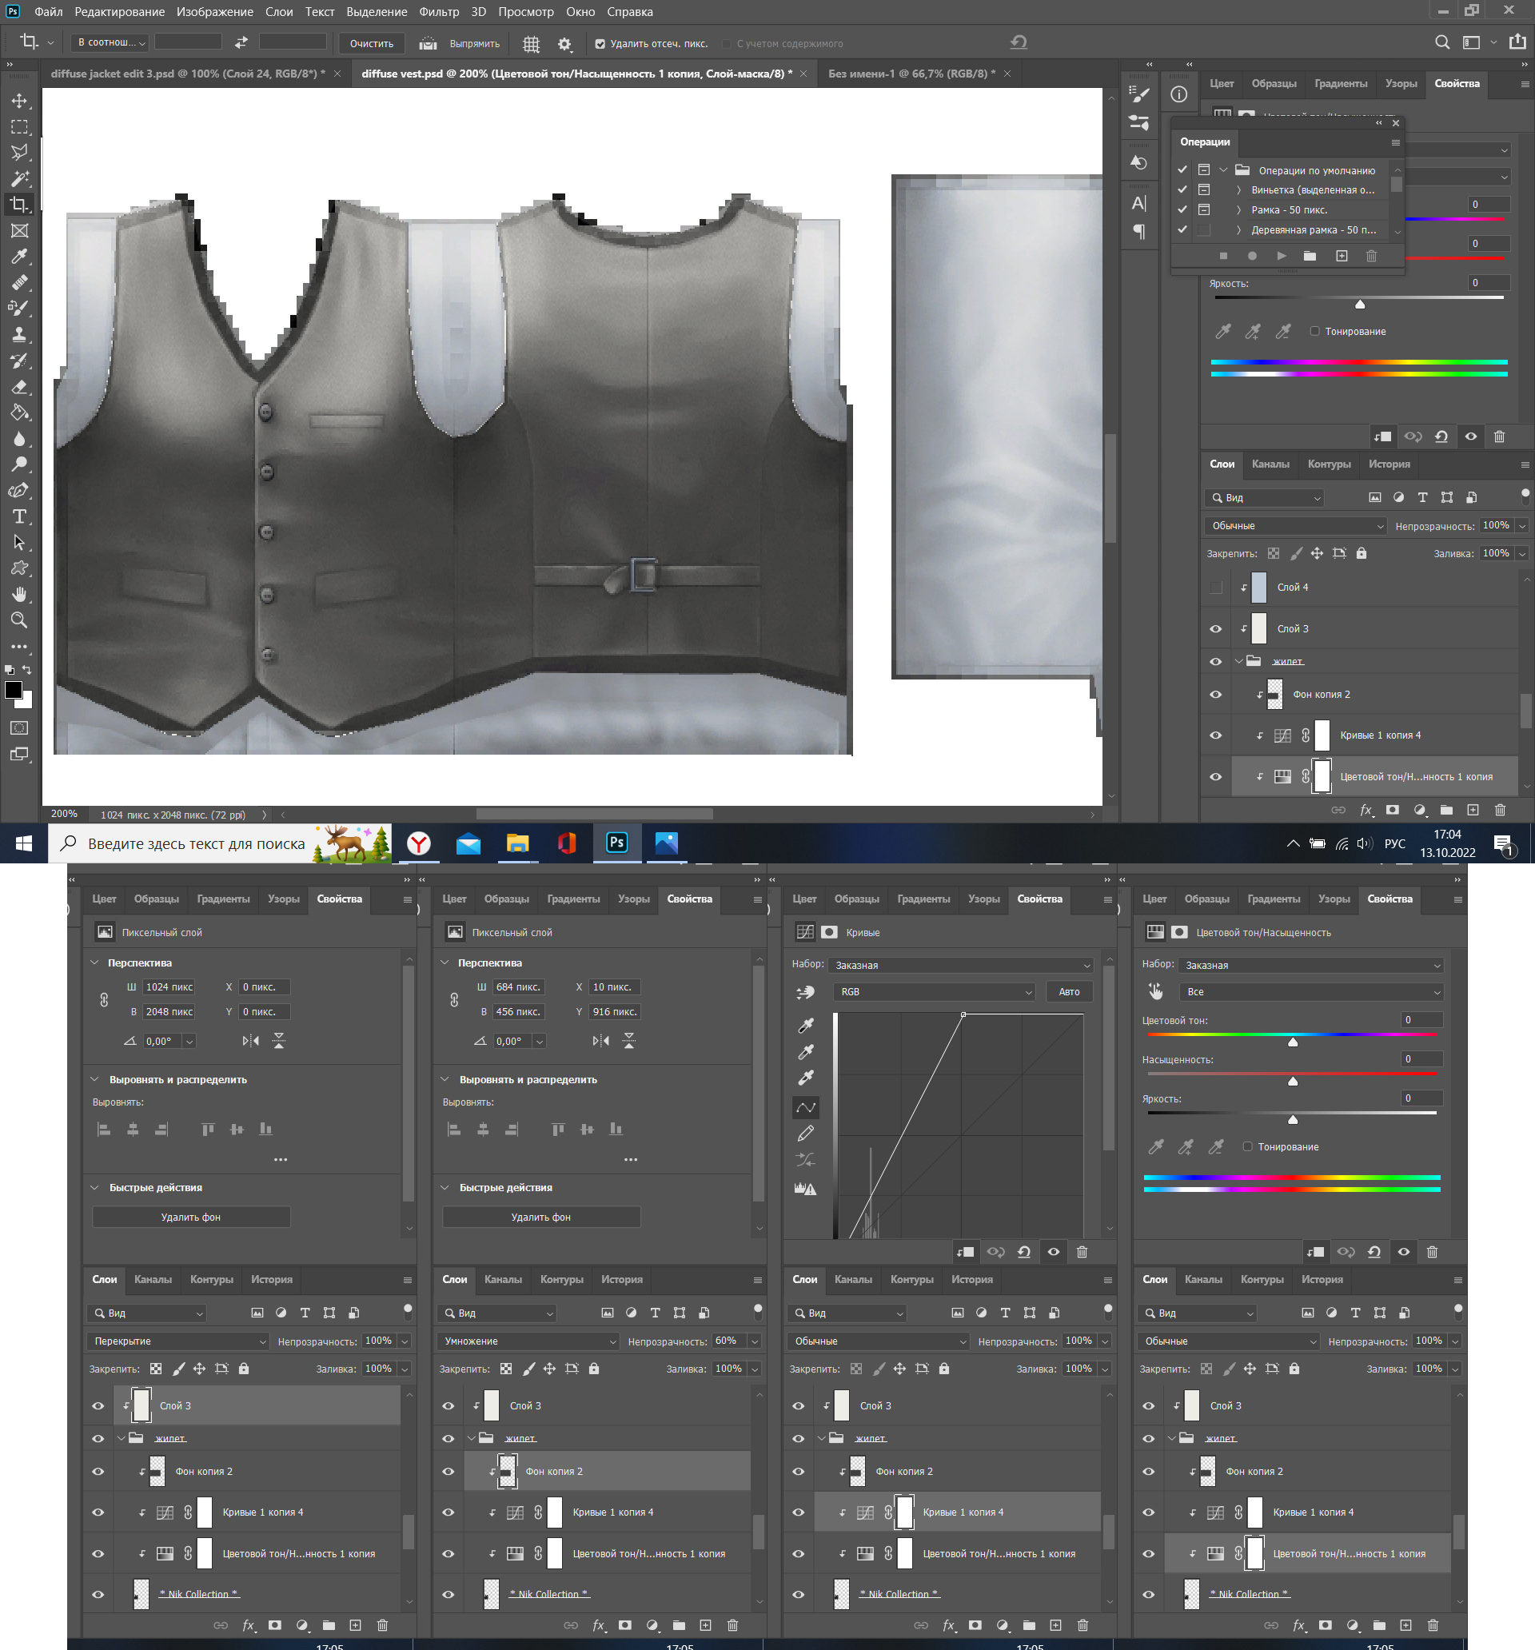This screenshot has height=1650, width=1535.
Task: Enable the Тонирование checkbox
Action: [1314, 331]
